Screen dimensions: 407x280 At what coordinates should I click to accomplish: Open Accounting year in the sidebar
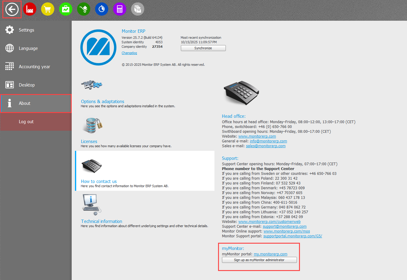[x=34, y=67]
